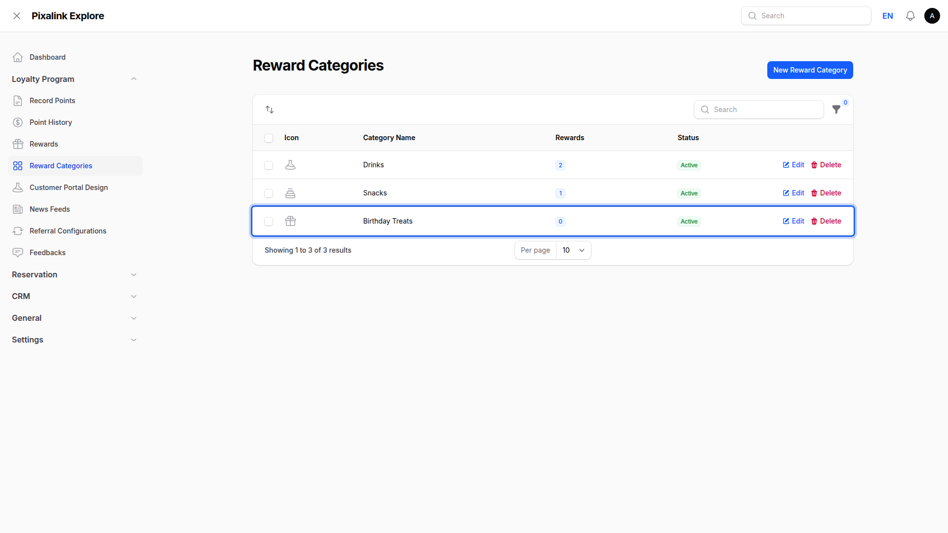Screen dimensions: 948x533
Task: Open Referral Configurations
Action: click(75, 231)
